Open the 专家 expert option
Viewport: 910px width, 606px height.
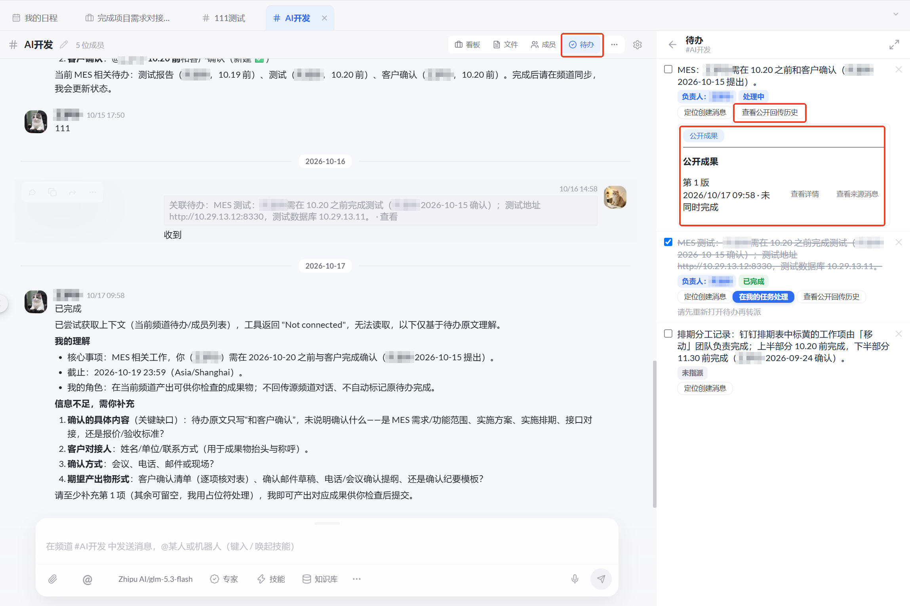coord(224,579)
